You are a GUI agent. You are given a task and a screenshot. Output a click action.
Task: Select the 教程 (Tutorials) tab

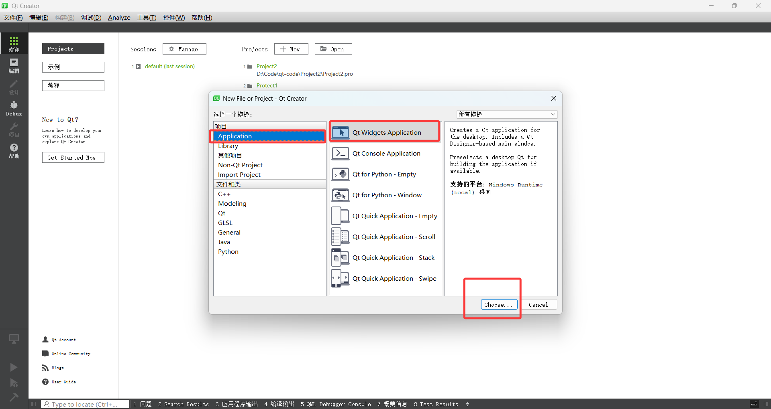coord(73,85)
